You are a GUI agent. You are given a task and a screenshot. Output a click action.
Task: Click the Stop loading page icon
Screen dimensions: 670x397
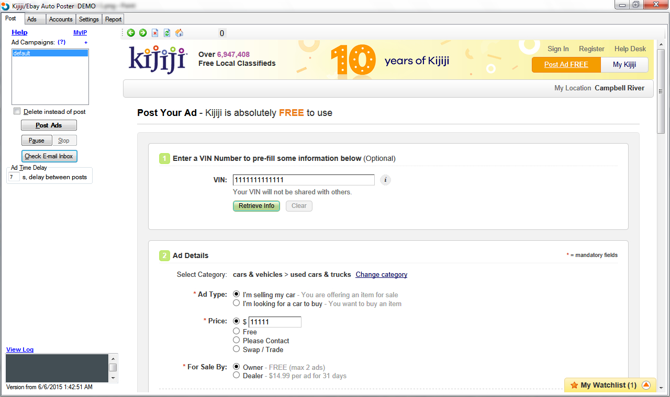(155, 33)
